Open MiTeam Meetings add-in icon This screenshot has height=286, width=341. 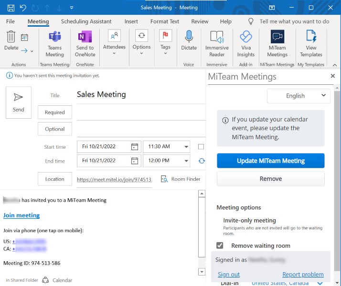point(277,38)
